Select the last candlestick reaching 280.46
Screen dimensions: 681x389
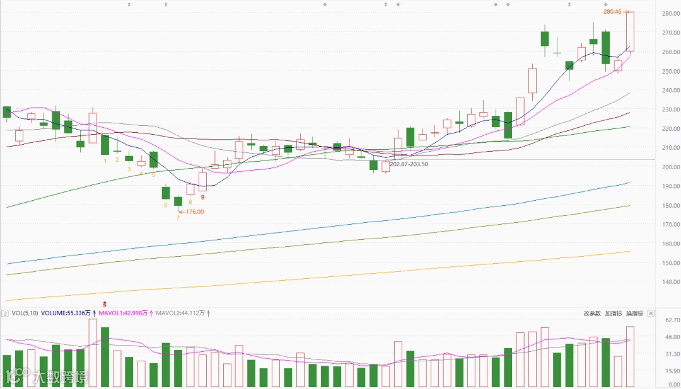630,31
